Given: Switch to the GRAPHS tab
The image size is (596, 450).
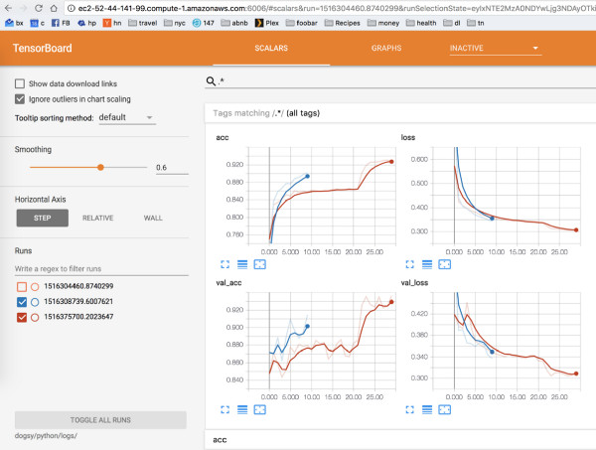Looking at the screenshot, I should tap(386, 48).
